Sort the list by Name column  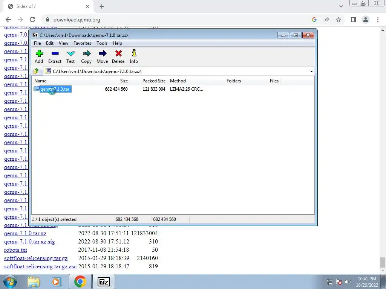pos(62,81)
